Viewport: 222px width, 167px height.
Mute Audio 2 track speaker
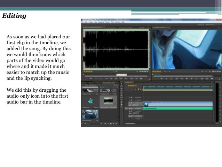tap(130, 111)
